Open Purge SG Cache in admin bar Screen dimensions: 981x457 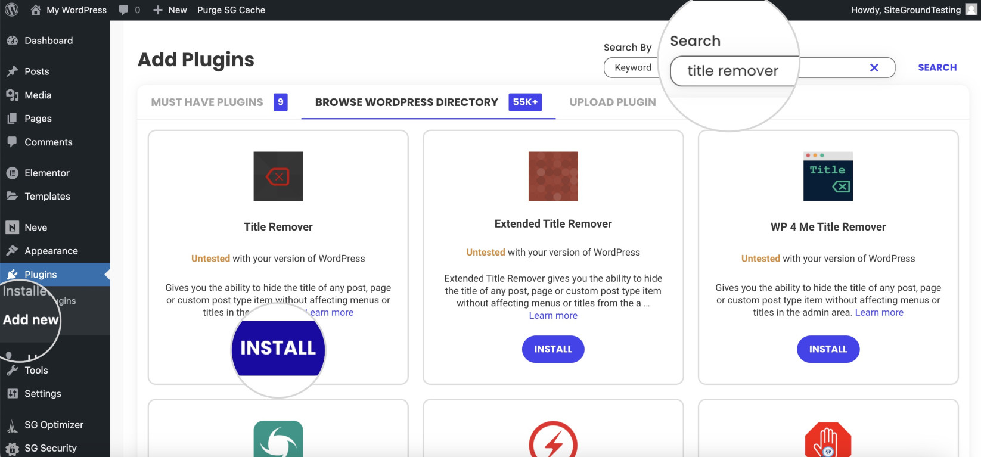click(231, 10)
